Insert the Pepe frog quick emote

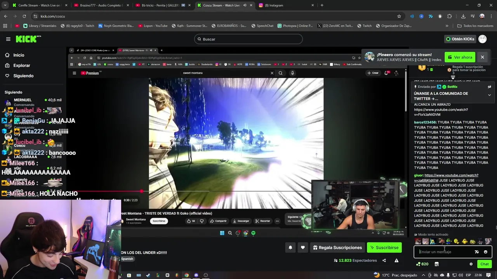coord(448,241)
